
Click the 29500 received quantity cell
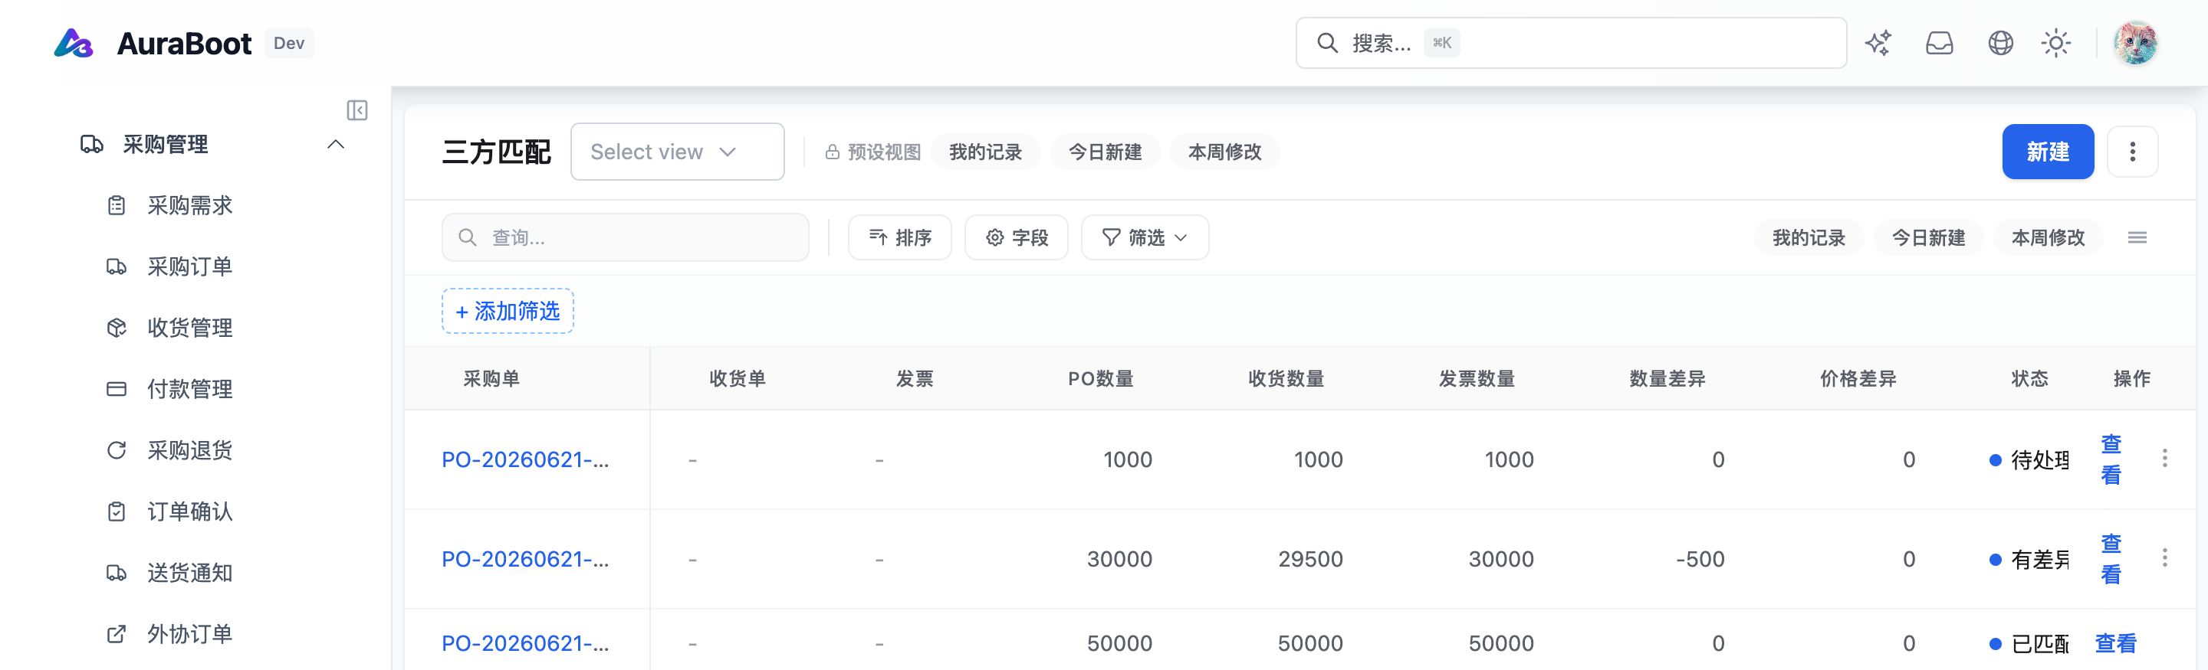1309,559
